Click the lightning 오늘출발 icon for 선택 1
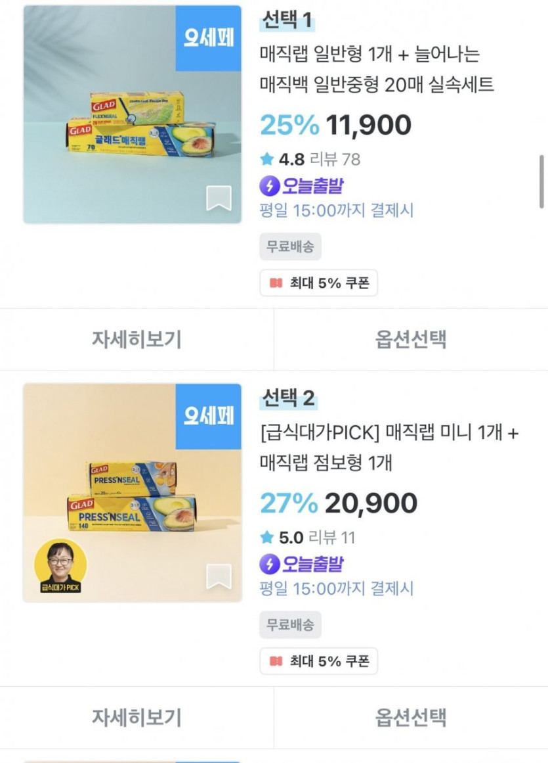Viewport: 548px width, 763px height. 269,186
